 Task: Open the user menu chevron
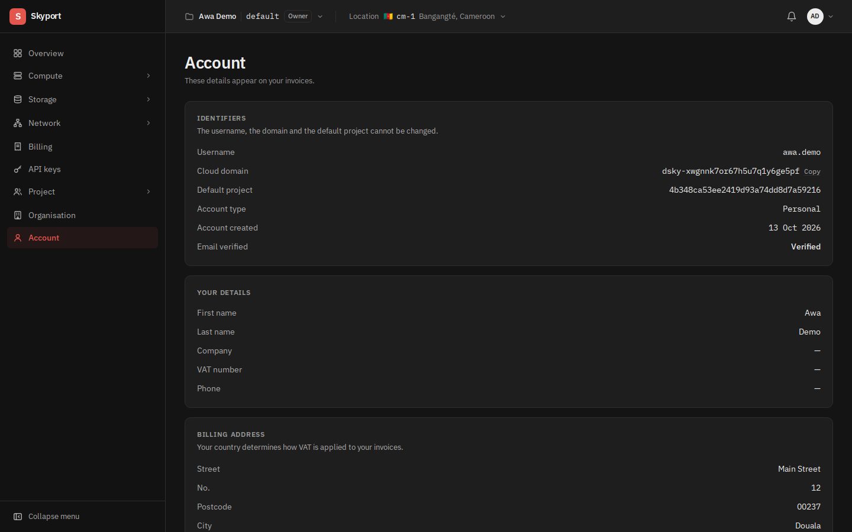pyautogui.click(x=831, y=17)
